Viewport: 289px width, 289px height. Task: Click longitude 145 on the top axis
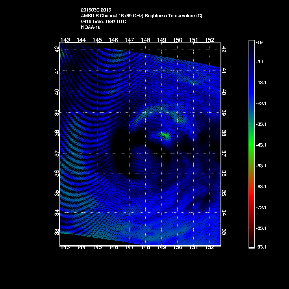click(x=97, y=40)
